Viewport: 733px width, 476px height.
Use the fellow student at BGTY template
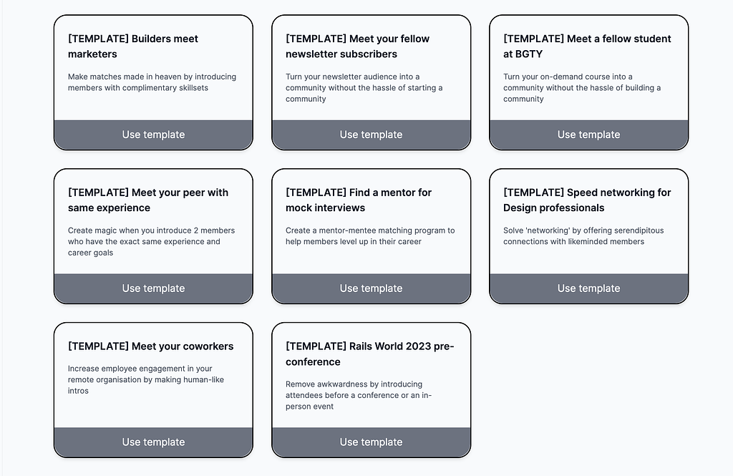click(x=588, y=135)
